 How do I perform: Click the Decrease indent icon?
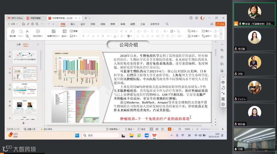152,31
